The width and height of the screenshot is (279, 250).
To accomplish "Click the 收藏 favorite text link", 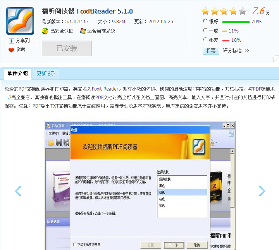I will click(21, 50).
